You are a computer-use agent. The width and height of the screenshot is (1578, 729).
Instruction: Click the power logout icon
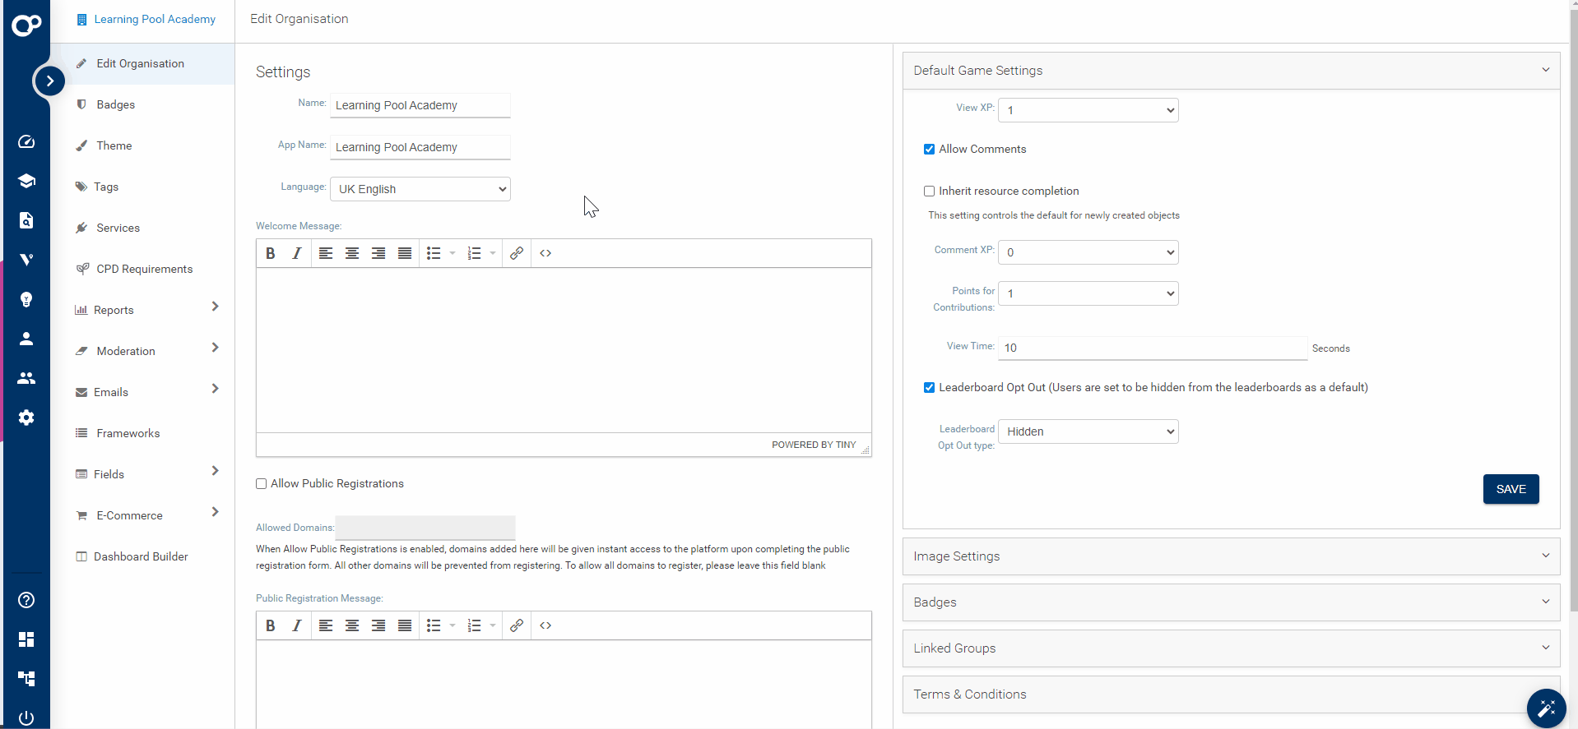point(26,717)
